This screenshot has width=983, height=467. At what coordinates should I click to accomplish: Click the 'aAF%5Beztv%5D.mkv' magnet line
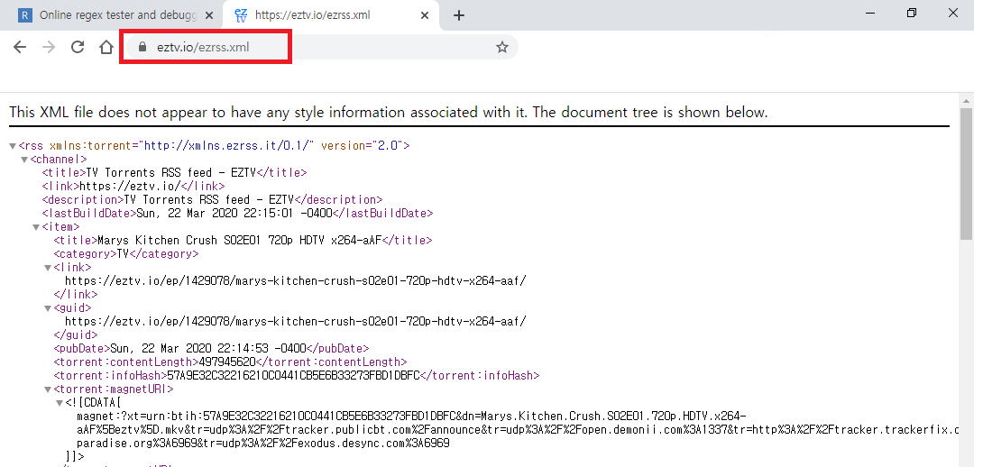pos(518,430)
